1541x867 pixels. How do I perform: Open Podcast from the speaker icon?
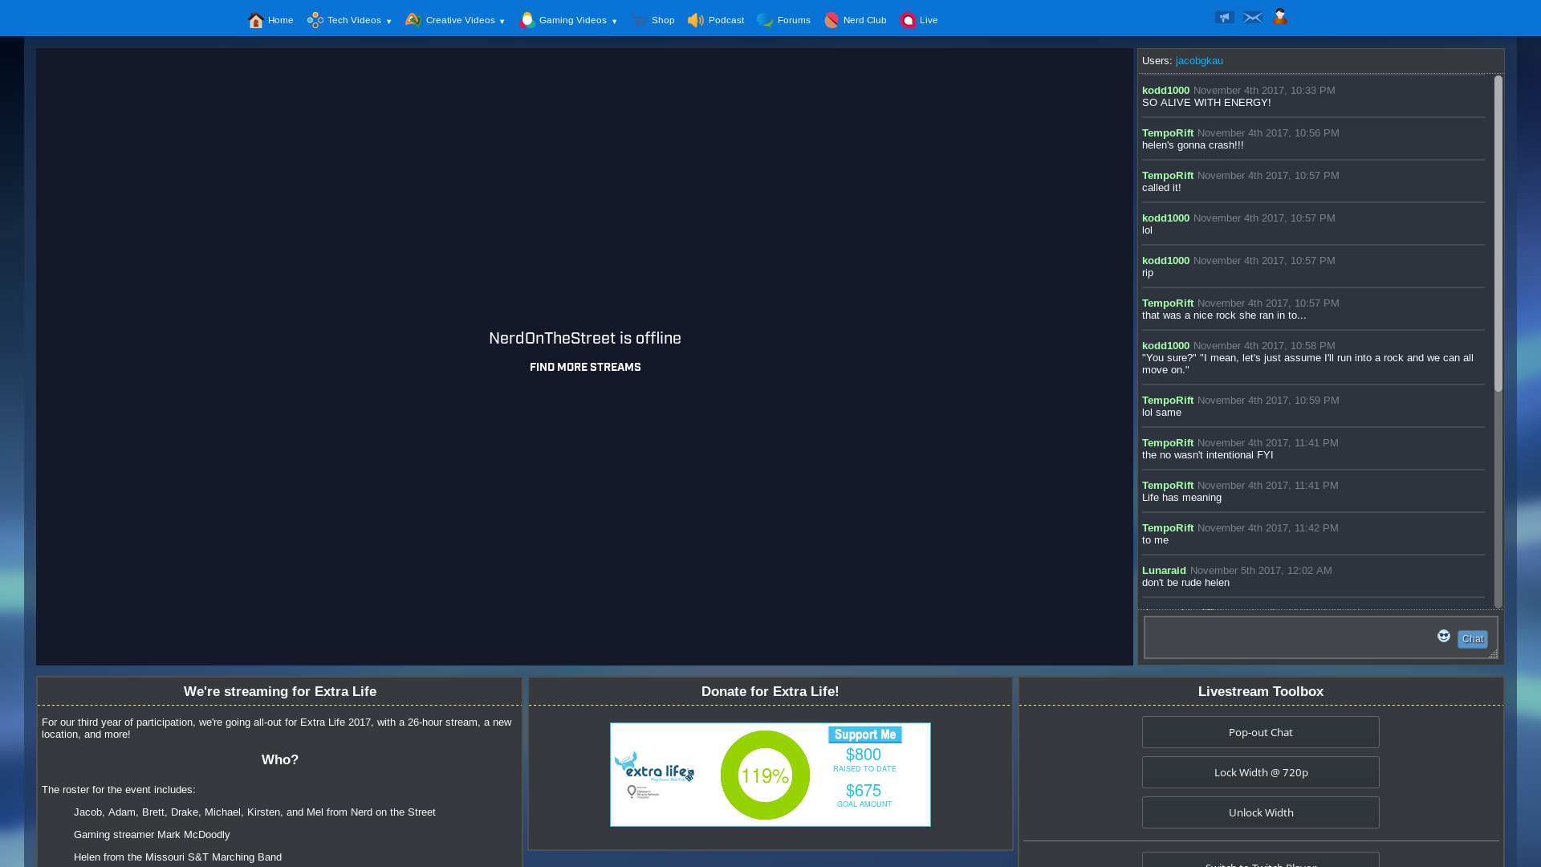pos(696,21)
